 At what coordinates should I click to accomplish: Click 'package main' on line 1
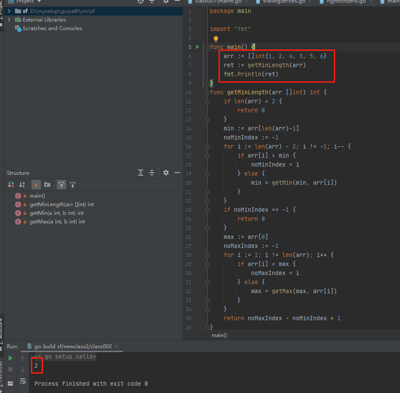231,11
